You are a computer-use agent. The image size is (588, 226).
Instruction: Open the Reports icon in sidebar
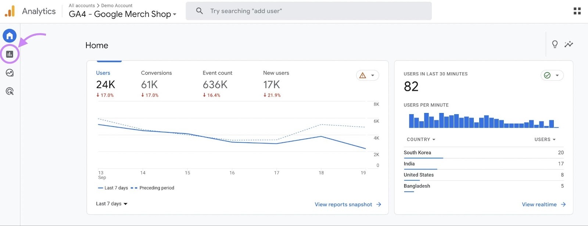tap(10, 54)
